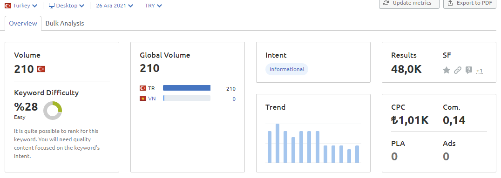The height and width of the screenshot is (178, 501).
Task: Open the Turkey country dropdown
Action: tap(21, 6)
